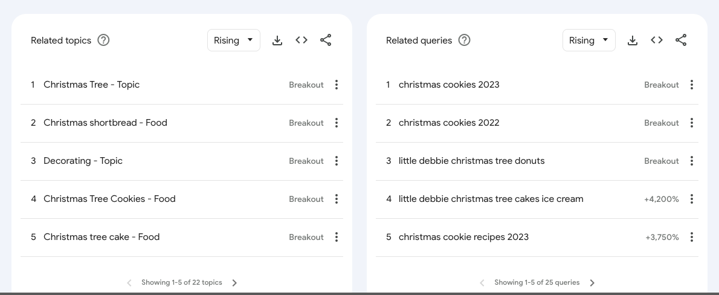Open the Christmas Tree Cookies topic

[109, 199]
